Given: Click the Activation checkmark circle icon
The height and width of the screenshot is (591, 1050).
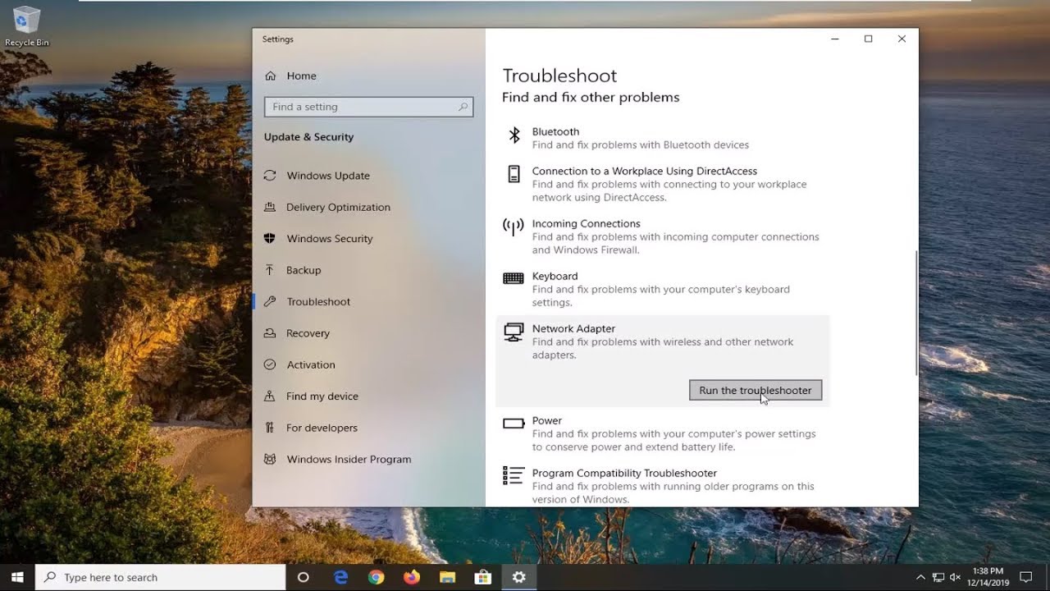Looking at the screenshot, I should 269,364.
